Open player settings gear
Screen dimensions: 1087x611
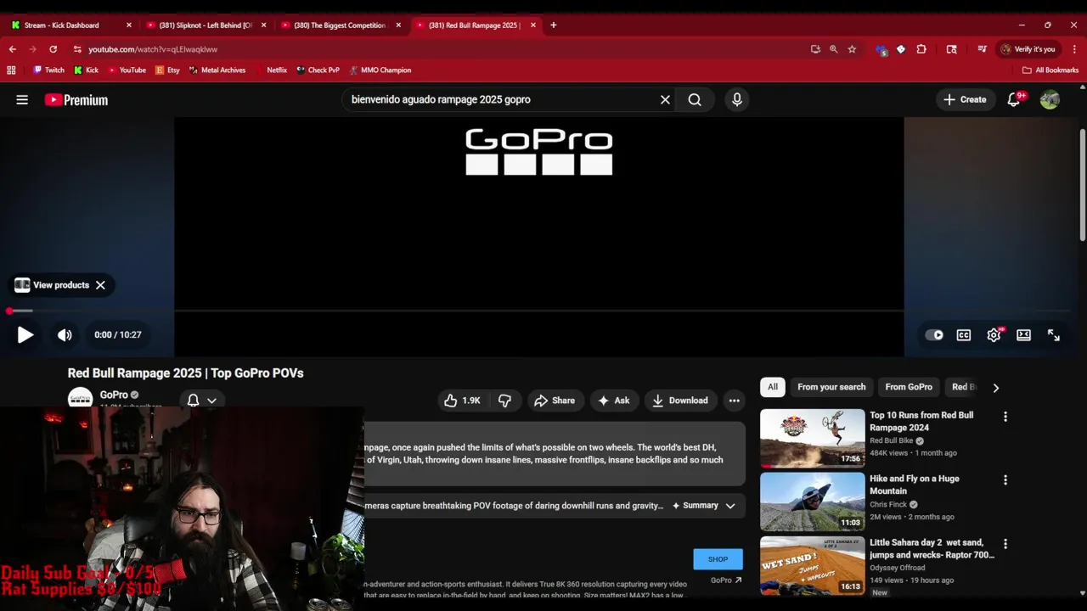coord(994,334)
